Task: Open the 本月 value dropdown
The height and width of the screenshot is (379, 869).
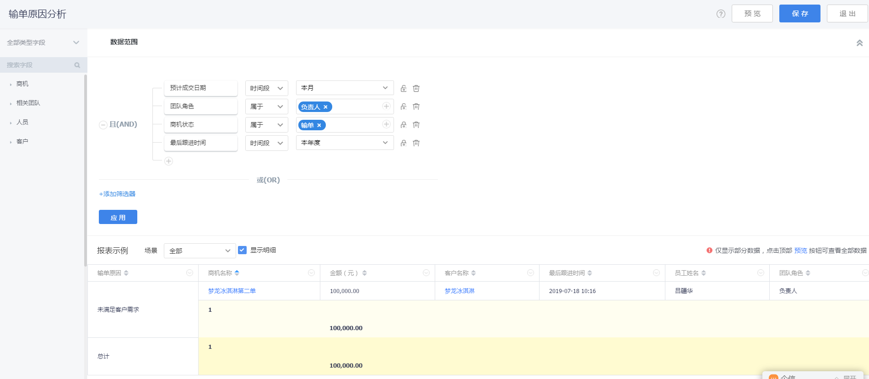Action: (x=345, y=88)
